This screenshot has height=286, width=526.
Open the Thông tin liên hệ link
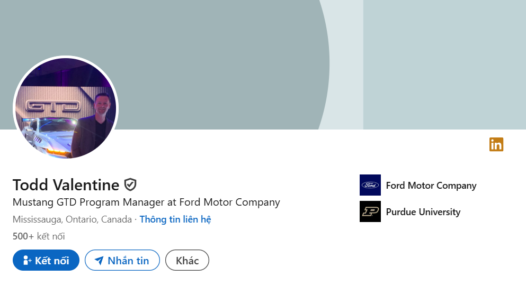point(175,219)
